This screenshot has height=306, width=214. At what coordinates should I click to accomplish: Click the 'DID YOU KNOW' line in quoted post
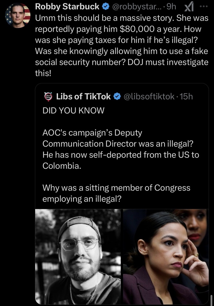(73, 110)
